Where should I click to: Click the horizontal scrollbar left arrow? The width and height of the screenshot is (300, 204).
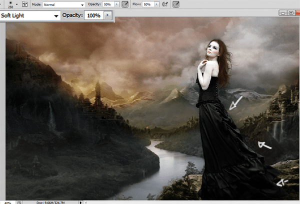85,202
